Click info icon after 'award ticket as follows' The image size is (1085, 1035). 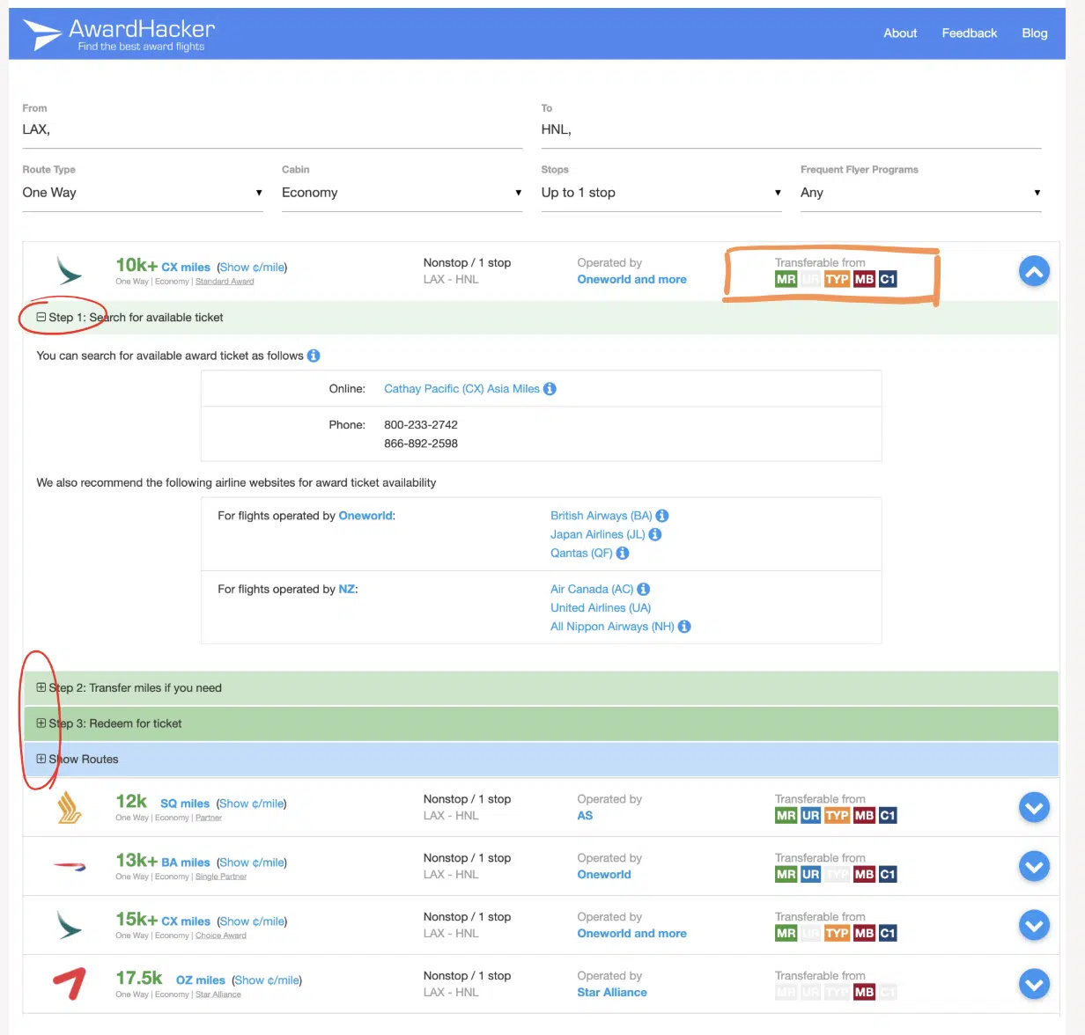[x=314, y=356]
